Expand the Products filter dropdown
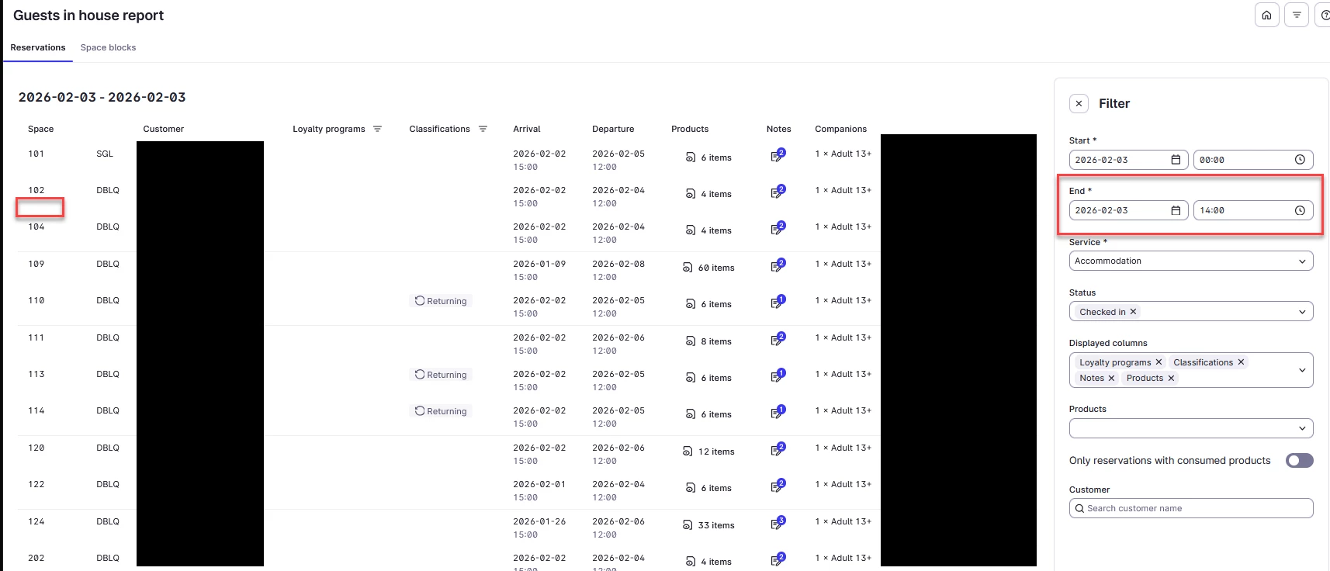 click(1302, 428)
